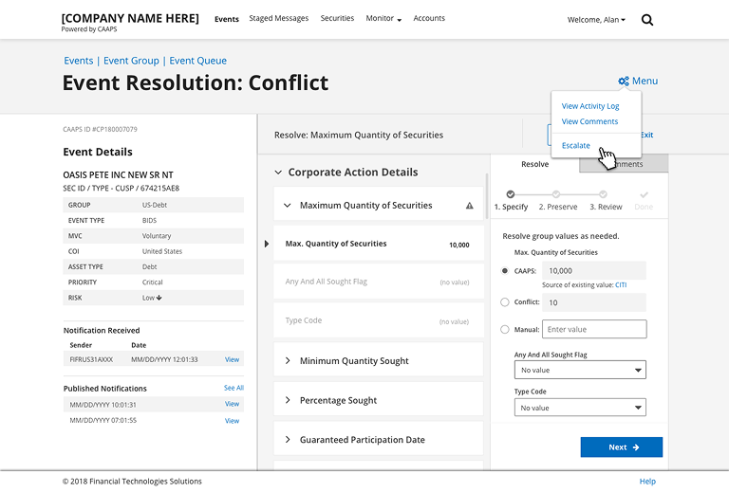729x492 pixels.
Task: Click the black pointer beside Max. Quantity row
Action: (267, 244)
